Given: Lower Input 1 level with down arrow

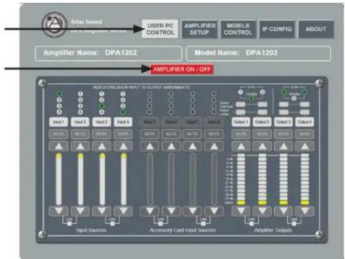Looking at the screenshot, I should click(x=59, y=211).
